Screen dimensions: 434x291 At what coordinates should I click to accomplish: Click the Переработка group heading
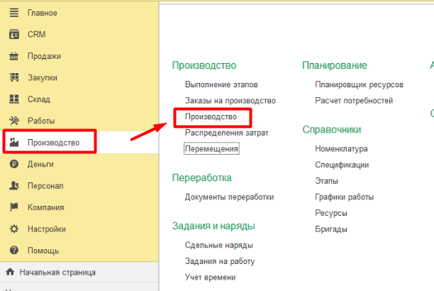(202, 177)
